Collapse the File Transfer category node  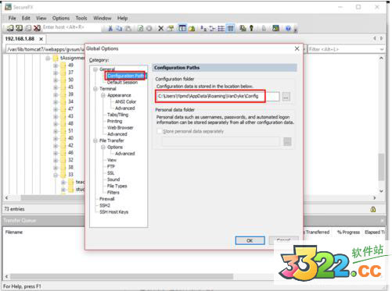click(95, 140)
